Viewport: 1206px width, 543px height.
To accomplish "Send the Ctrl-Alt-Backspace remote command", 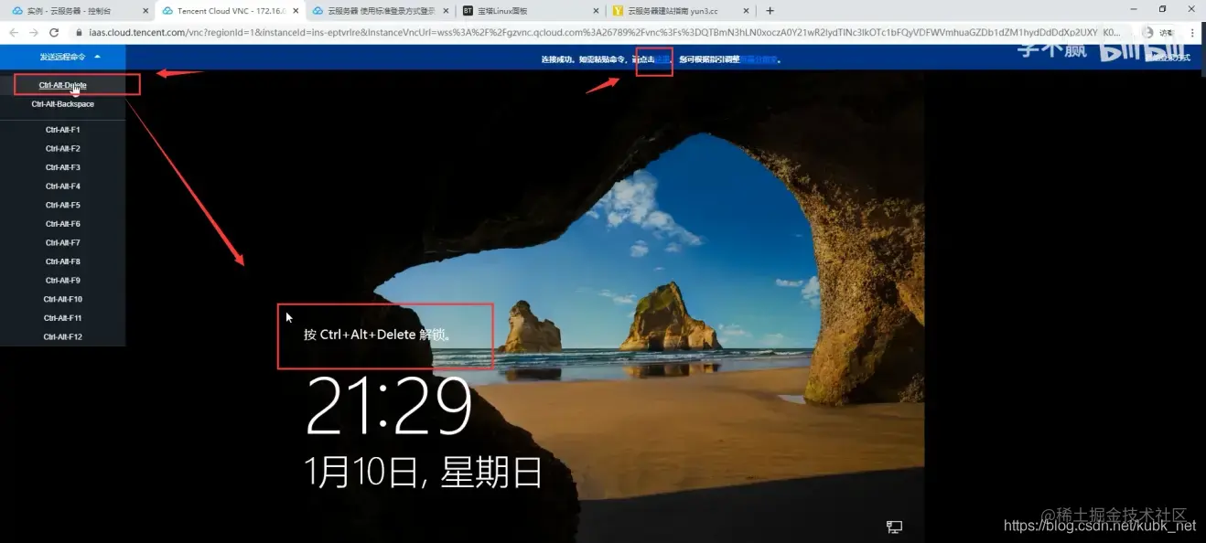I will coord(61,103).
